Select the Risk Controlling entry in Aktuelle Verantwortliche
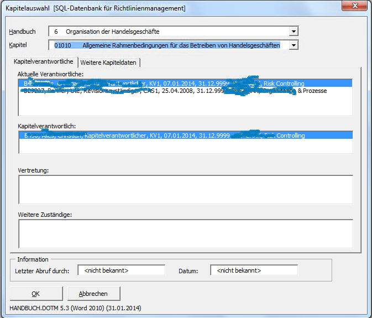Screen dimensions: 372x318 click(x=185, y=84)
